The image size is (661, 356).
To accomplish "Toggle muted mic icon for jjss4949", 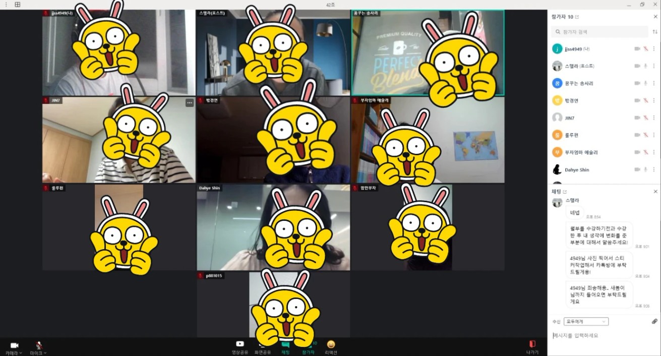I will point(646,49).
